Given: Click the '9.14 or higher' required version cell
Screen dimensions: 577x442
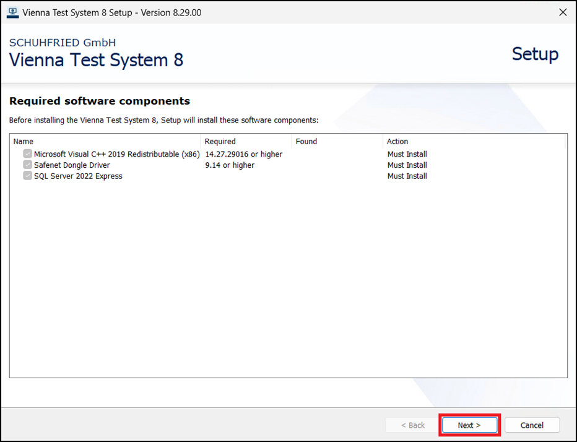Looking at the screenshot, I should (x=230, y=165).
